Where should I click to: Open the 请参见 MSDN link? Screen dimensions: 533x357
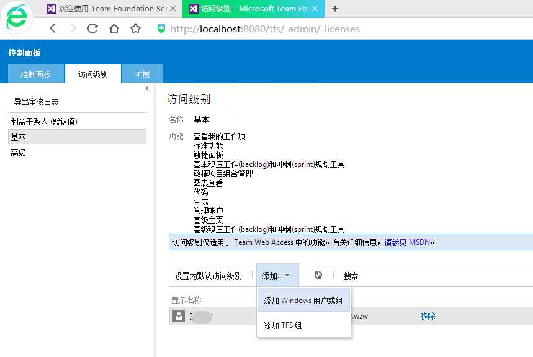coord(407,242)
